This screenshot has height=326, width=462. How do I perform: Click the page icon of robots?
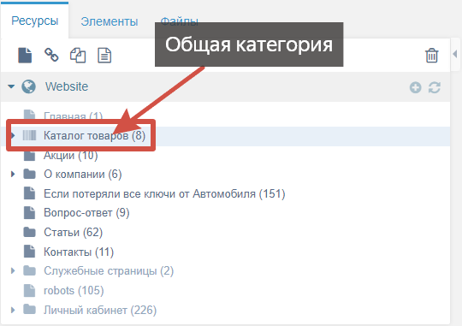coord(29,290)
